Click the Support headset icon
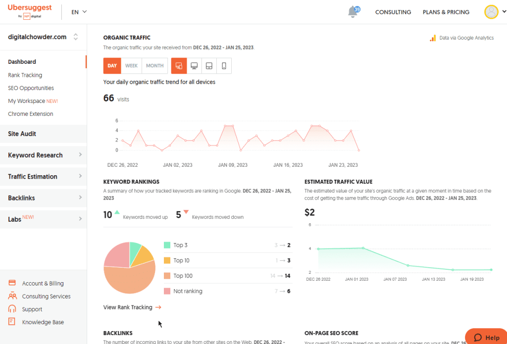The width and height of the screenshot is (507, 344). point(12,309)
